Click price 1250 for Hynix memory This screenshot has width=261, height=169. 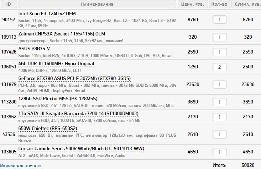pyautogui.click(x=193, y=67)
